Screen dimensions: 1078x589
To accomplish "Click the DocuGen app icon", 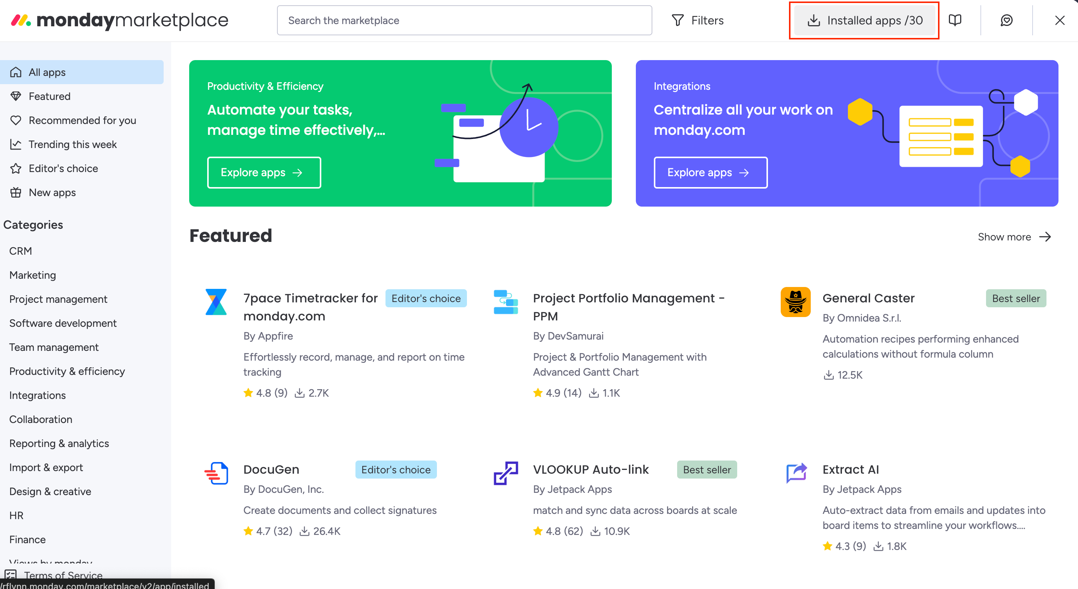I will click(216, 473).
